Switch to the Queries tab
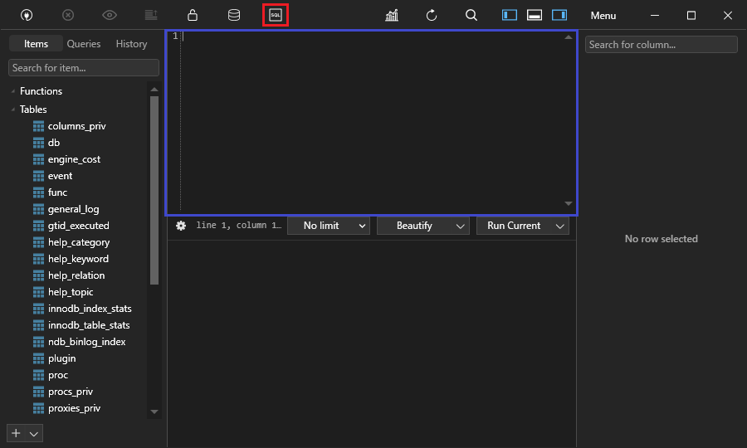 click(x=84, y=44)
